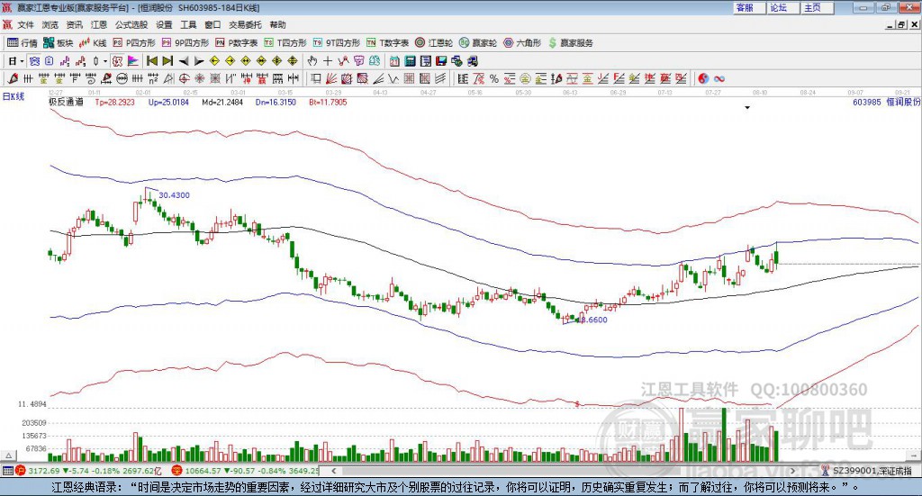Select n² time square tool
This screenshot has width=922, height=496.
153,78
